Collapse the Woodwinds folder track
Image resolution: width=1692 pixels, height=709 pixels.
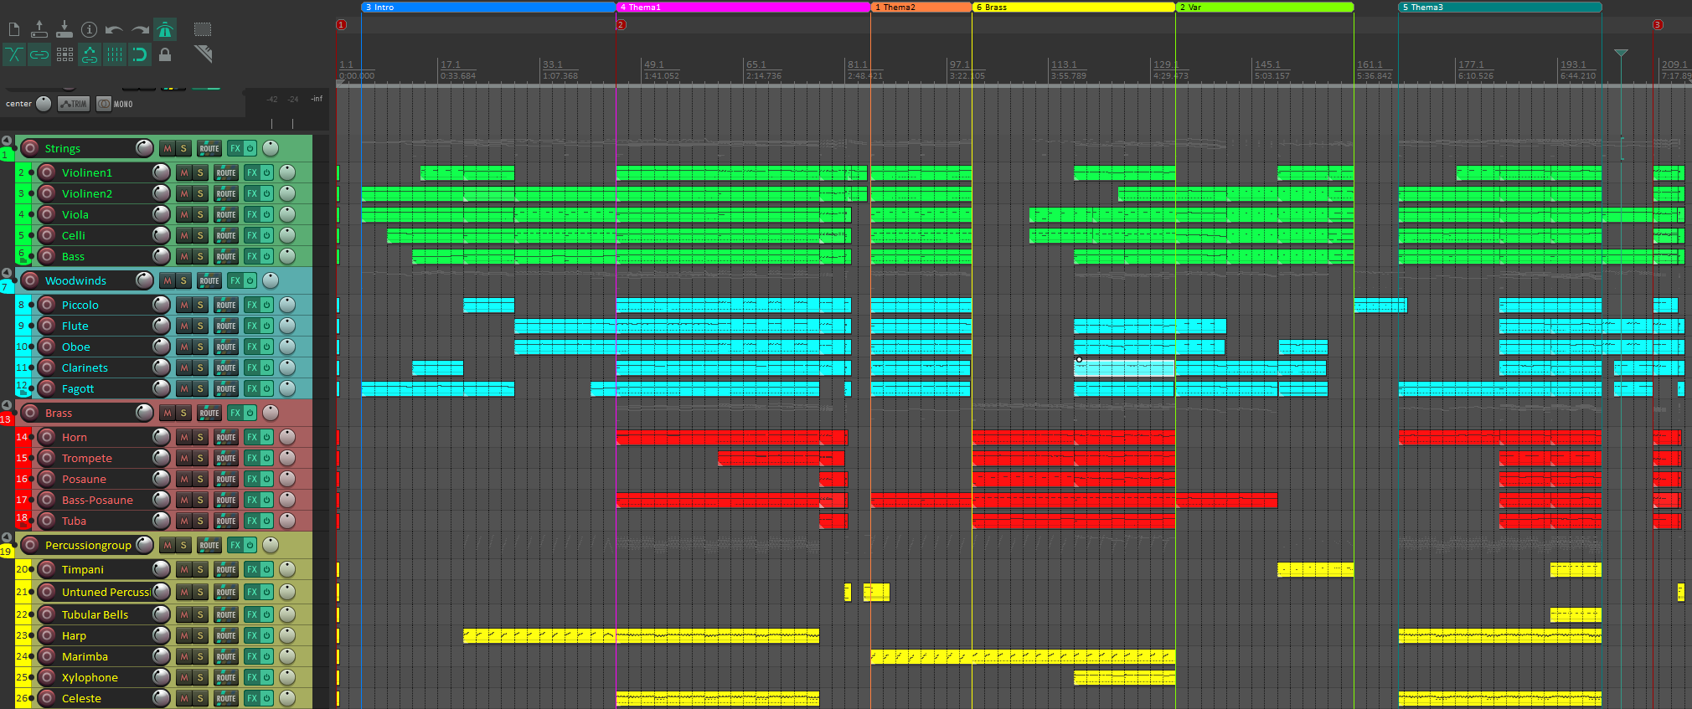pos(7,273)
